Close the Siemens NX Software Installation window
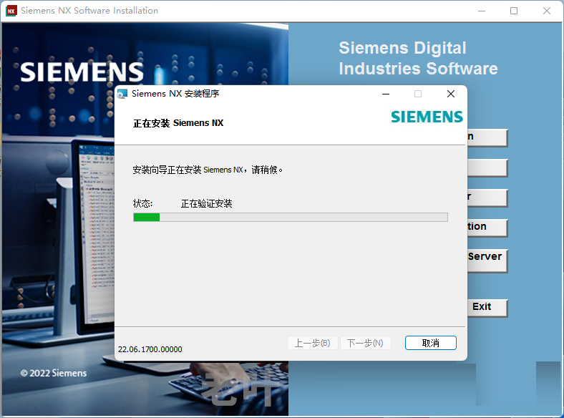Screen dimensions: 564x418 pos(547,11)
